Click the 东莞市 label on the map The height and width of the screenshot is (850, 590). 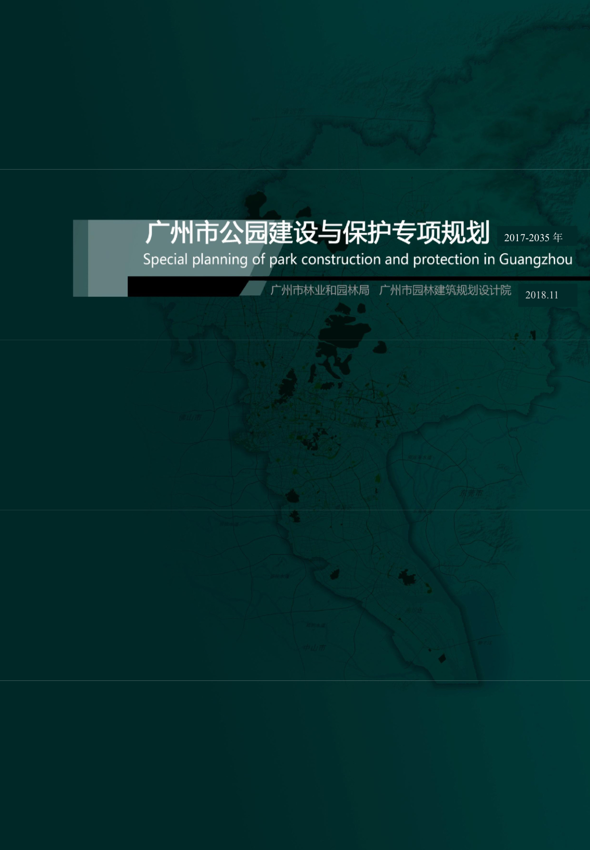tap(471, 493)
